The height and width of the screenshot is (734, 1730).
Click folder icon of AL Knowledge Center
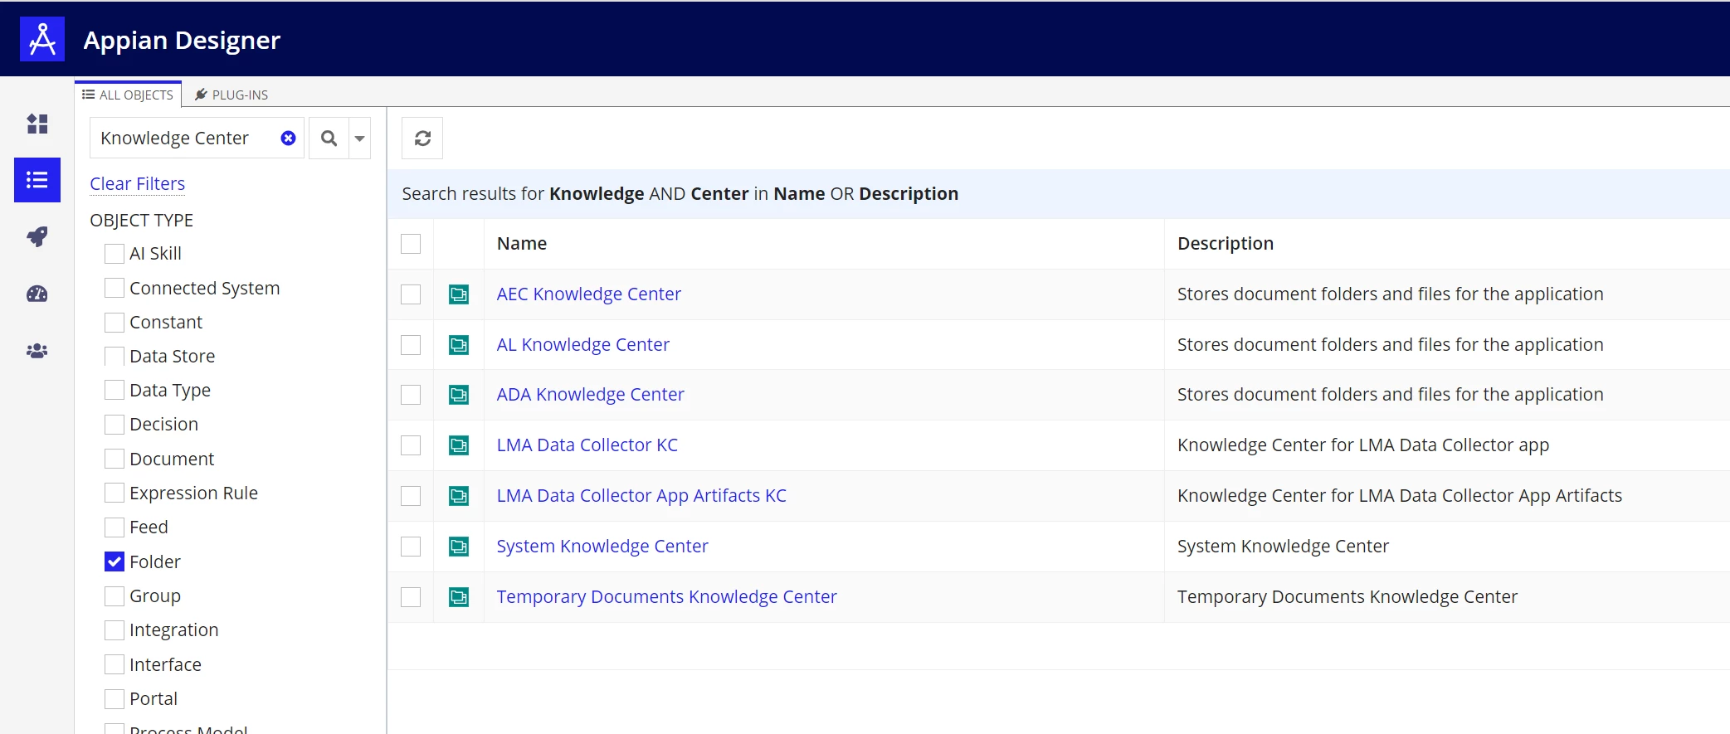pyautogui.click(x=459, y=345)
